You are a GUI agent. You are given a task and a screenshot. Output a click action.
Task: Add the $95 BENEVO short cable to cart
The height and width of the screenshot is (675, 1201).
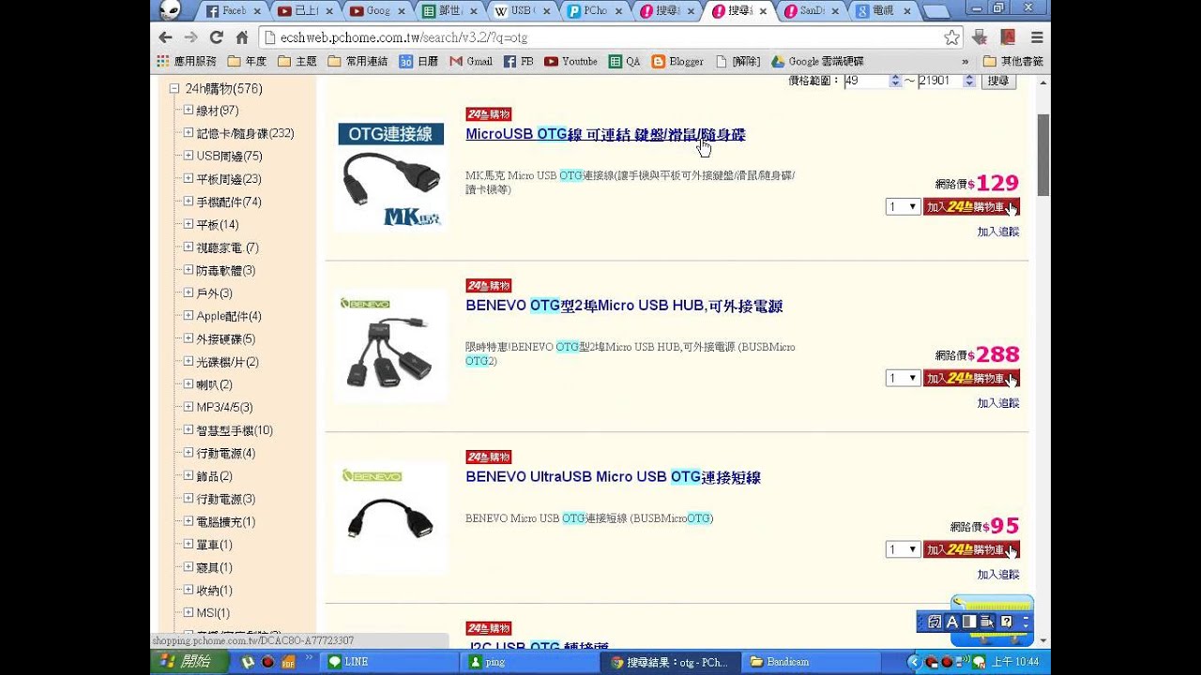[971, 550]
